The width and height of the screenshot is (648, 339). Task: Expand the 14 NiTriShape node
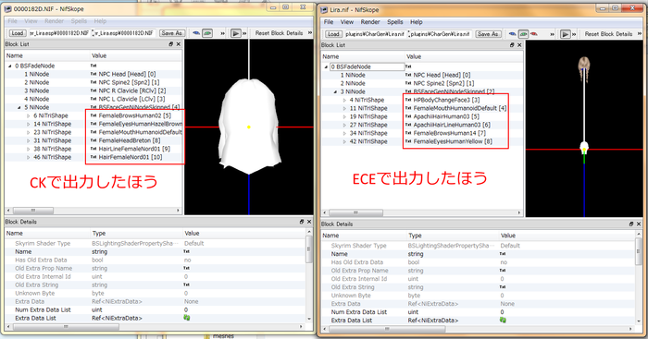pos(29,124)
